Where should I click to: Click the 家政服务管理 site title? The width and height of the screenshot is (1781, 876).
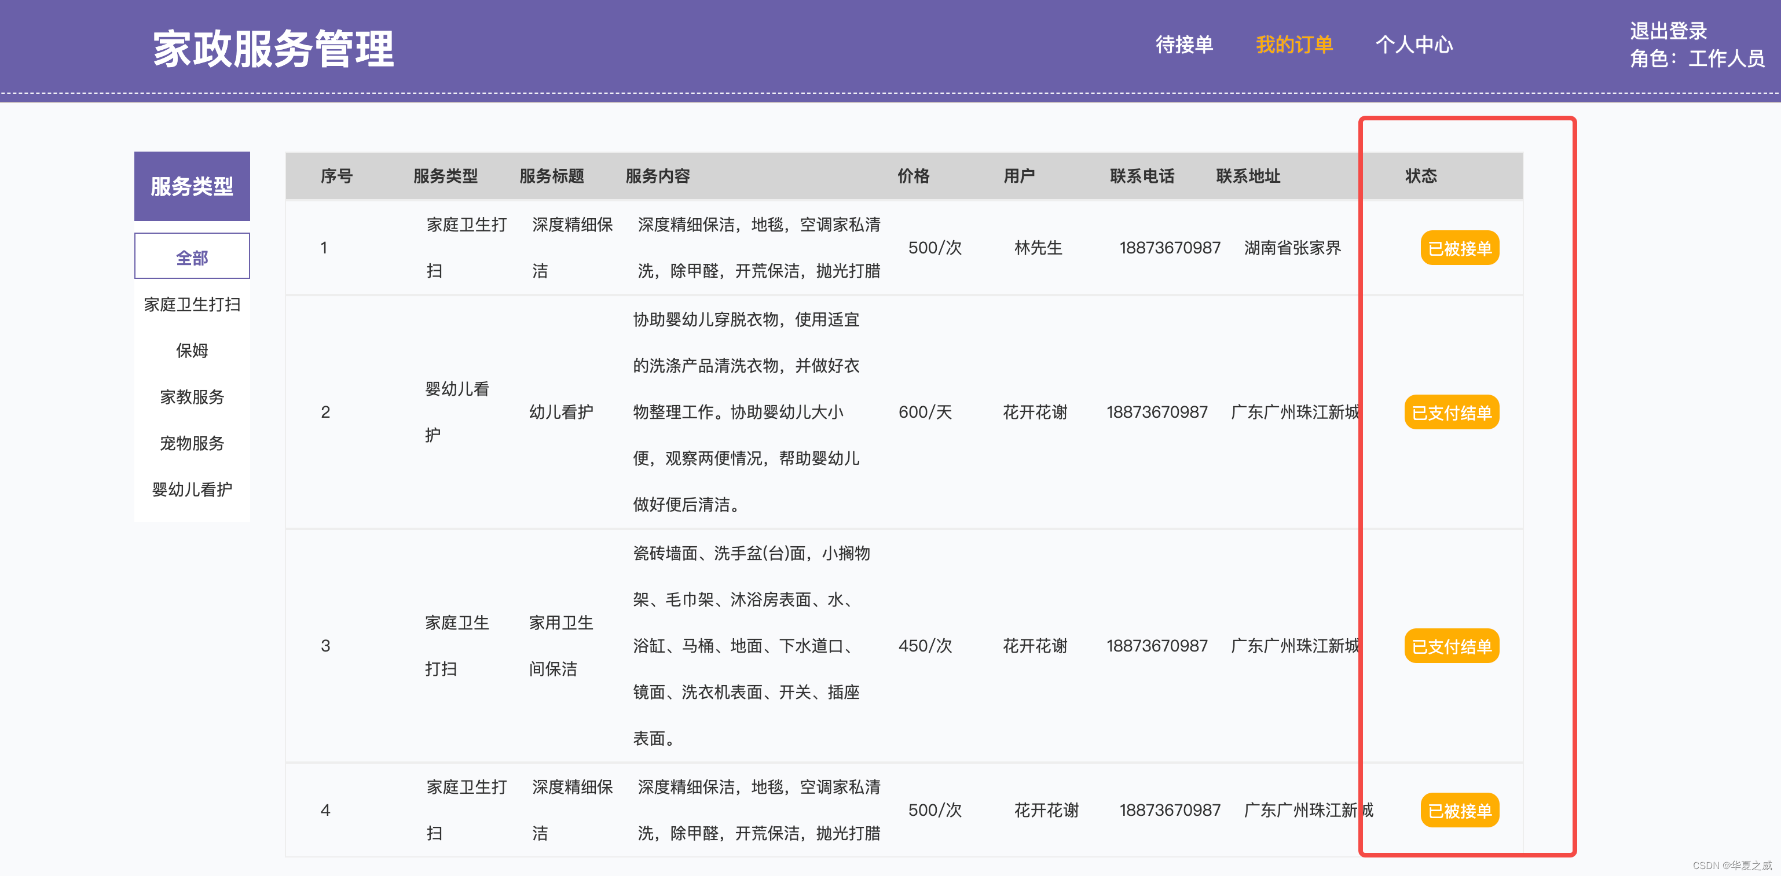(x=273, y=49)
